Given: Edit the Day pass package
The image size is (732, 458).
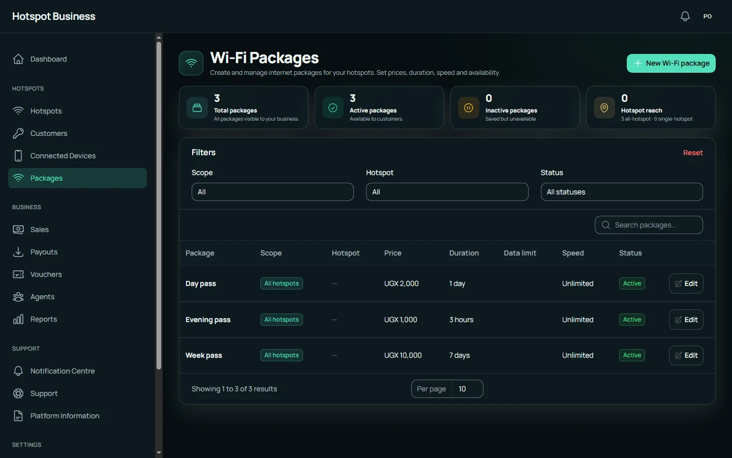Looking at the screenshot, I should (686, 283).
